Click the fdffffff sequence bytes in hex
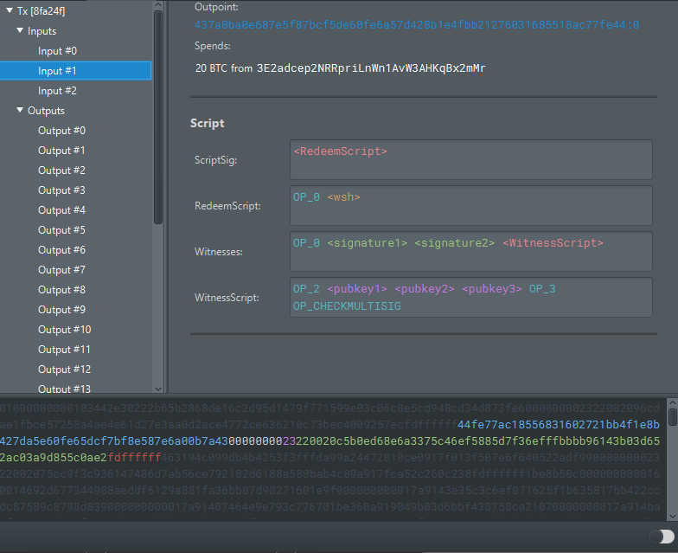678x553 pixels. 135,457
